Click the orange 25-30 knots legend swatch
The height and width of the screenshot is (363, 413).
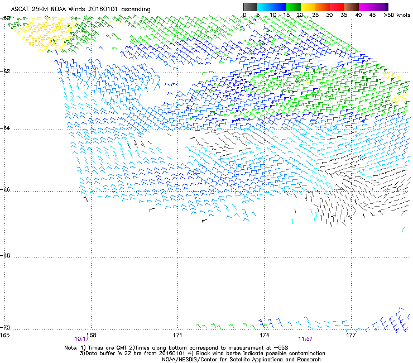click(x=323, y=7)
